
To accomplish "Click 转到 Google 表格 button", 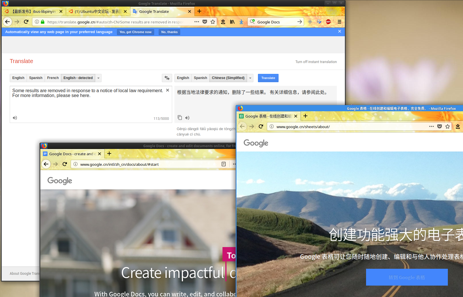I will click(x=407, y=277).
